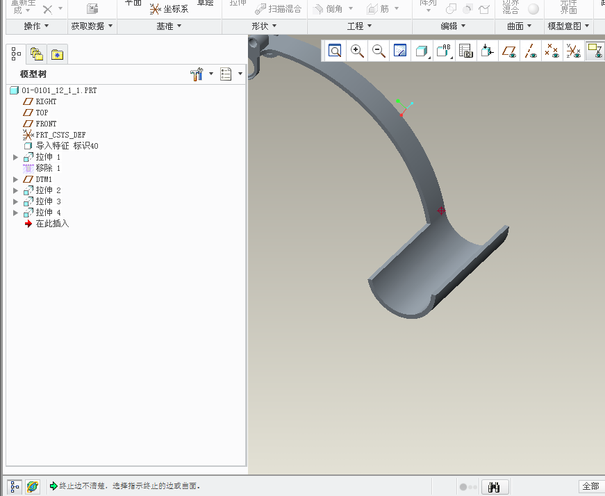605x496 pixels.
Task: Select PRT_CSYS_DEF coordinate system
Action: tap(54, 135)
